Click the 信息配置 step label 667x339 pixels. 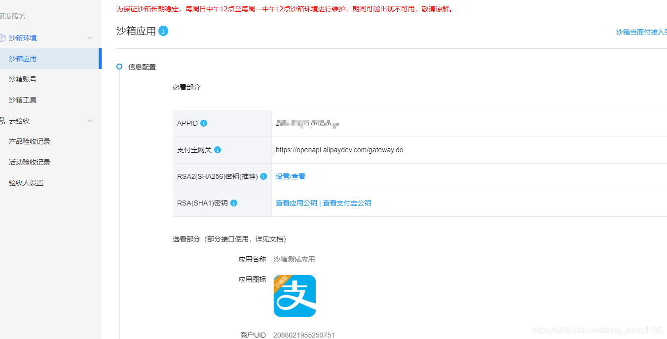[x=142, y=67]
